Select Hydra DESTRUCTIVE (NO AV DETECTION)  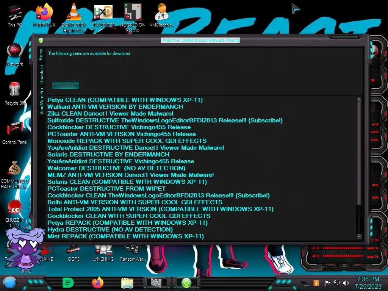pos(110,229)
